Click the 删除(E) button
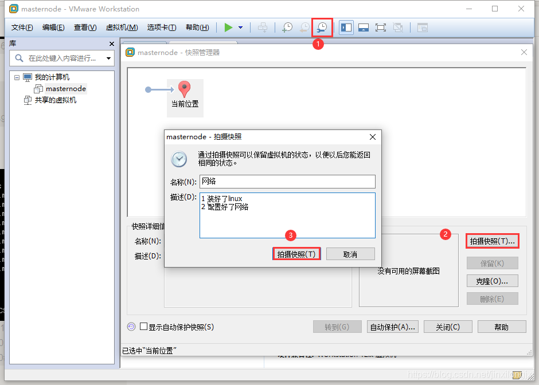 click(492, 299)
